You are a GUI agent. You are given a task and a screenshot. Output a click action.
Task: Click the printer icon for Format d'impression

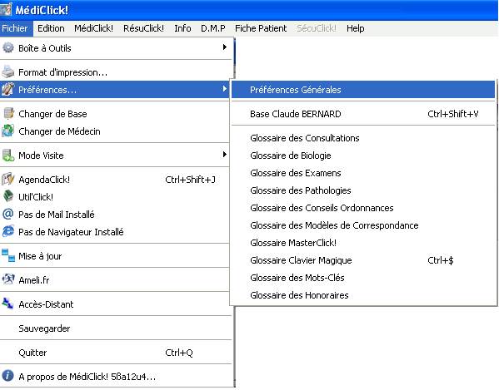(8, 72)
